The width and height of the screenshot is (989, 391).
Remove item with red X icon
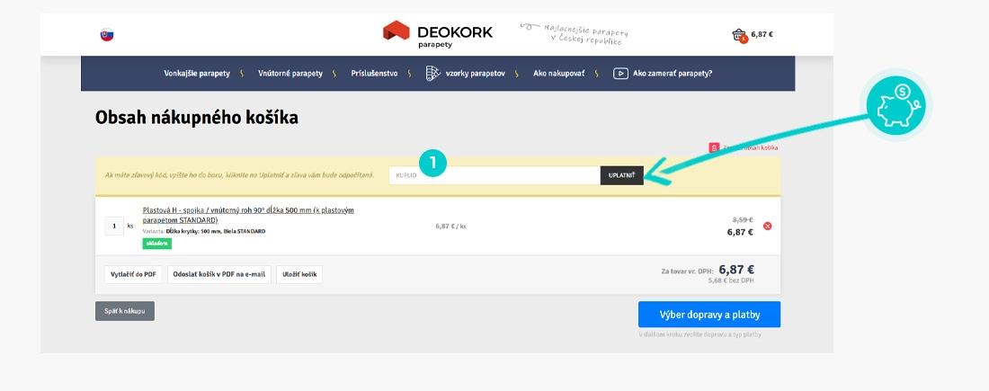click(768, 226)
